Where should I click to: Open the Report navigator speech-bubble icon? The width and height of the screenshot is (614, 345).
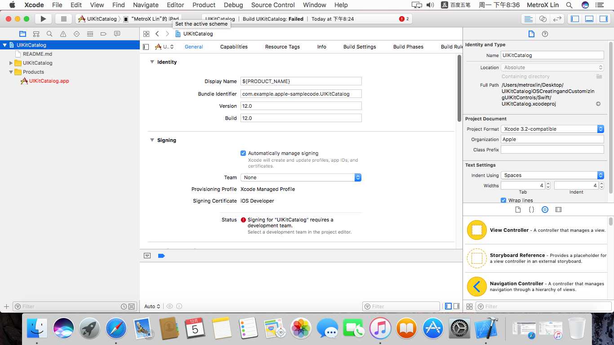click(x=117, y=34)
